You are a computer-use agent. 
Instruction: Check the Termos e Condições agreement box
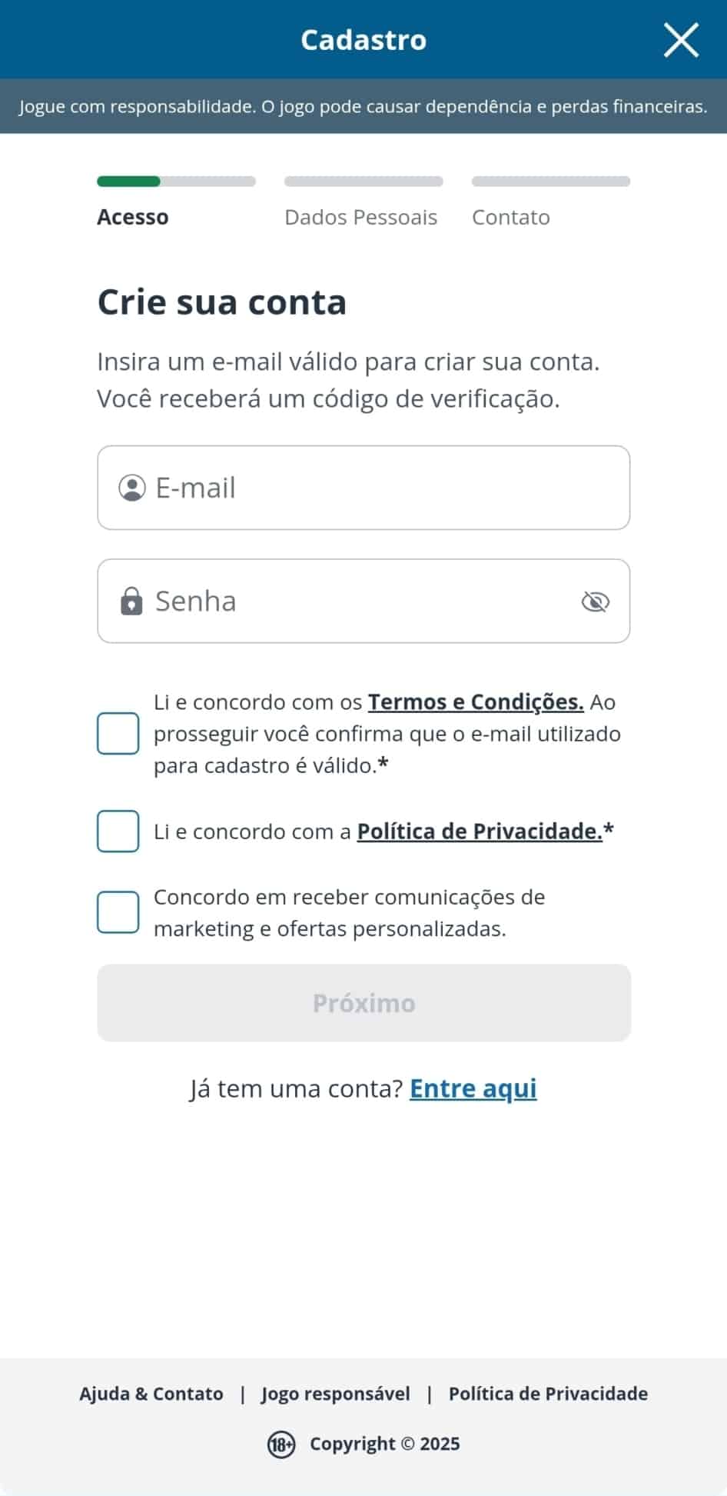[x=118, y=734]
